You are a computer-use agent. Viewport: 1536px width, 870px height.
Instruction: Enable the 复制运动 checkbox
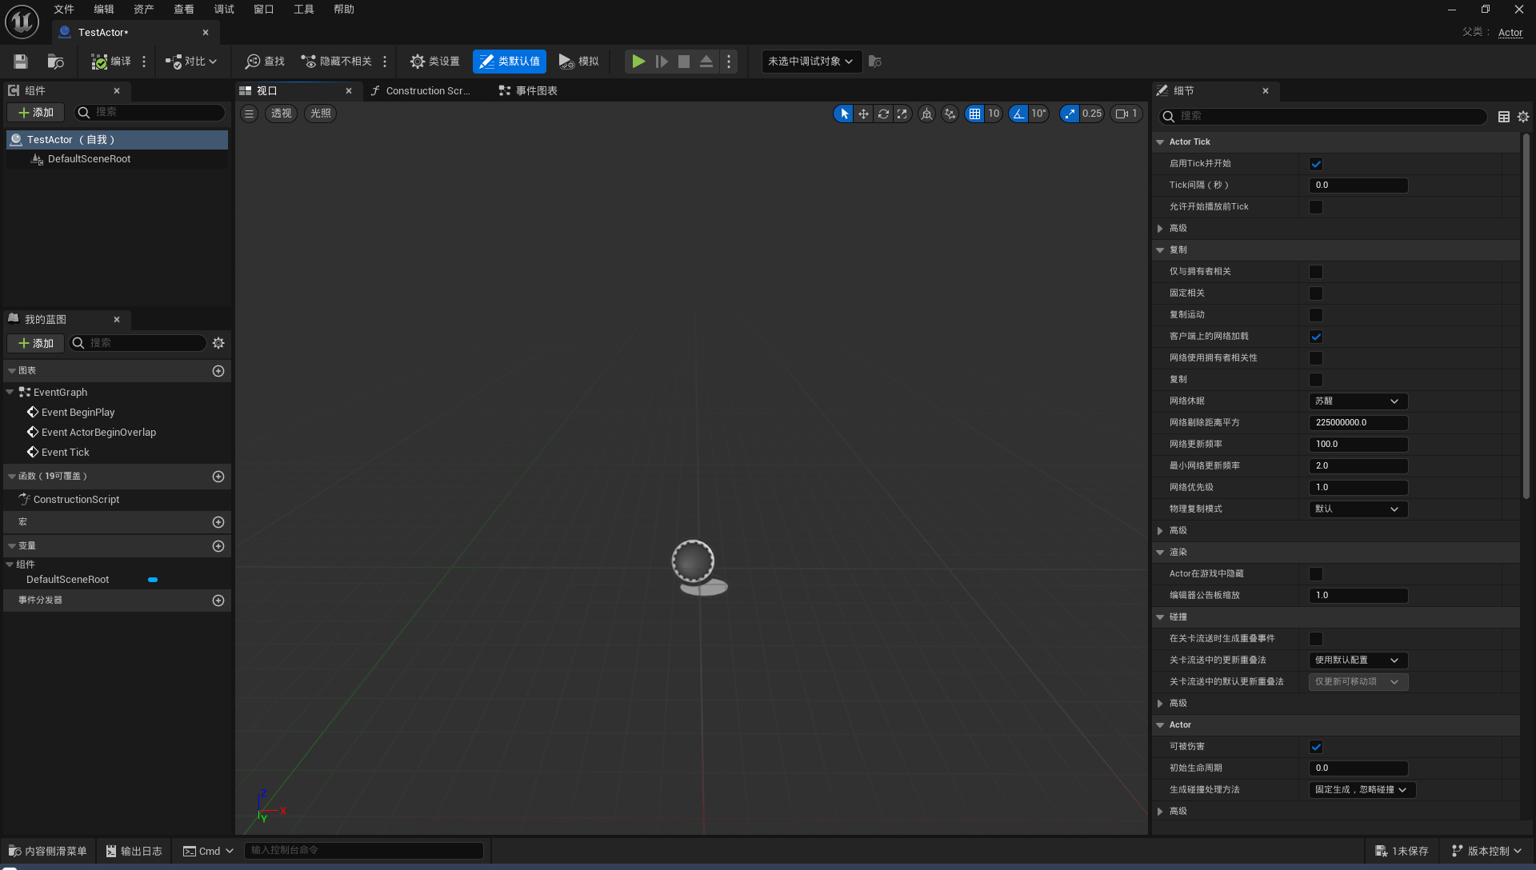click(x=1316, y=315)
